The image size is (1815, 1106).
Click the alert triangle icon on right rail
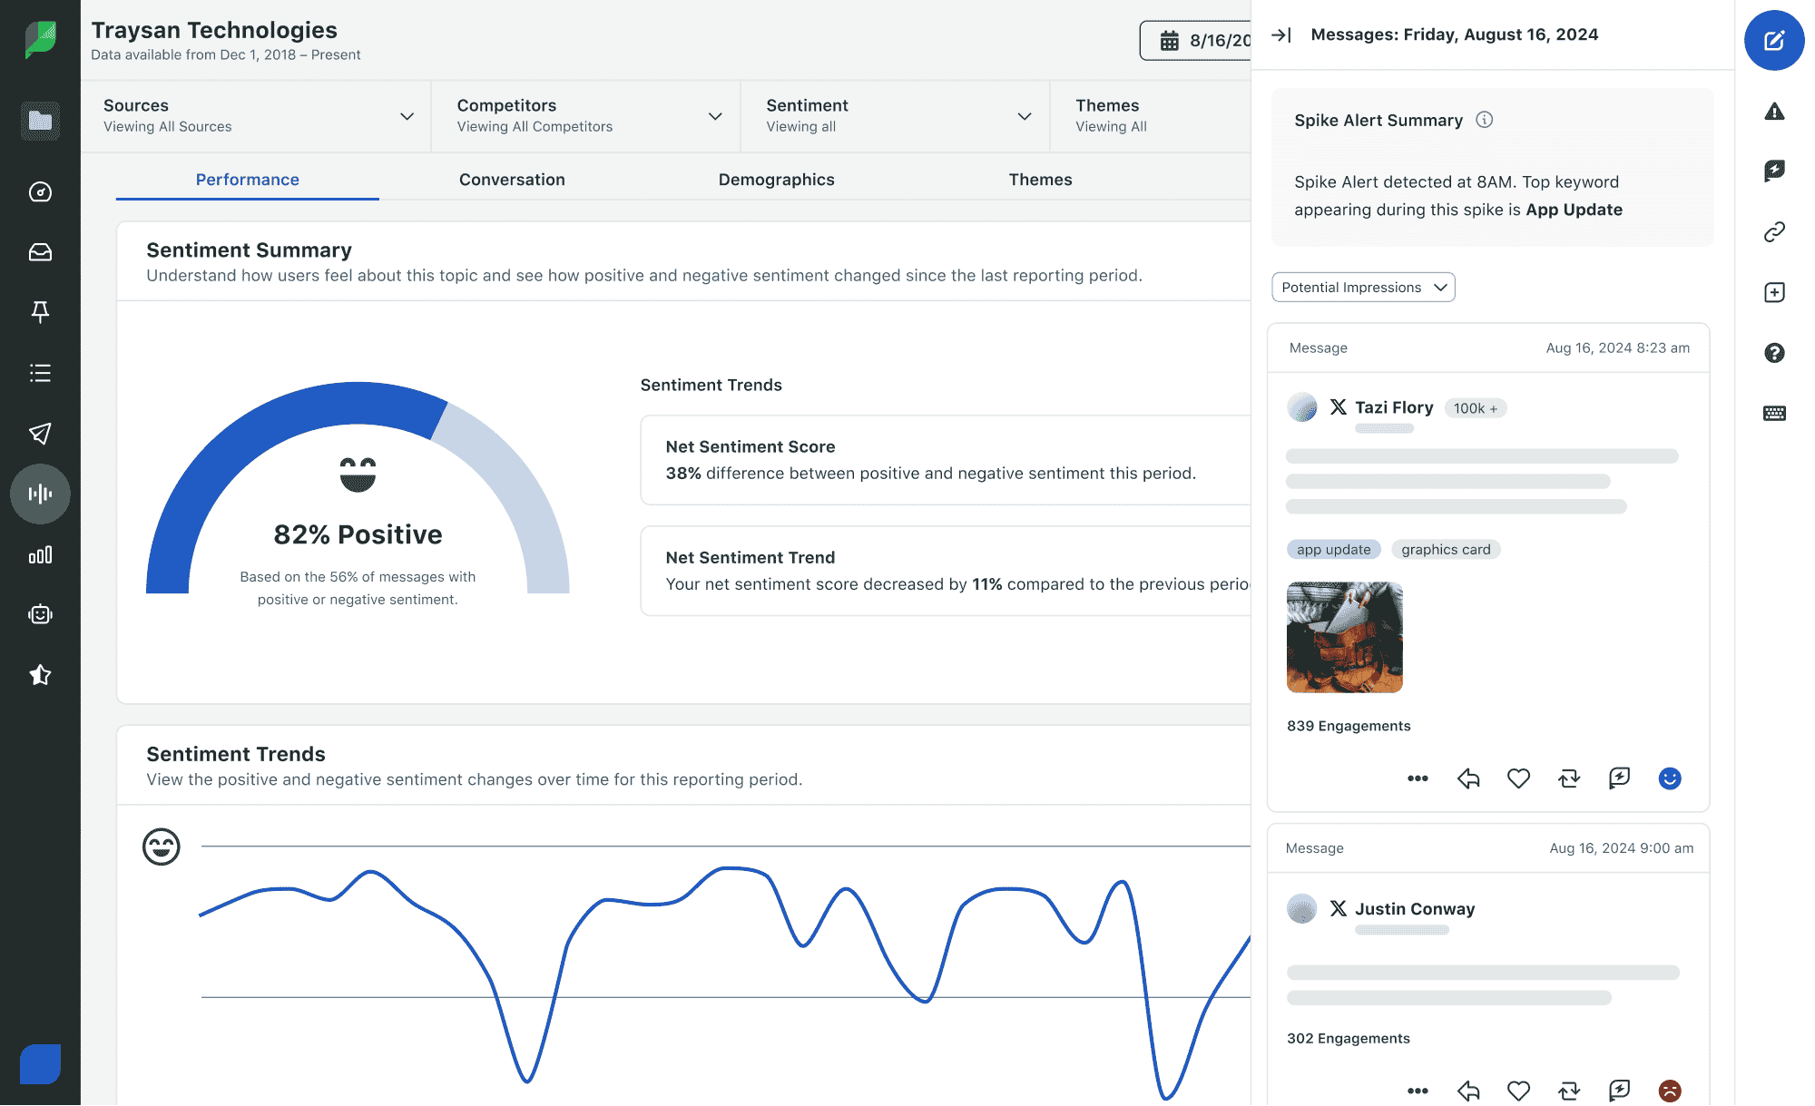(1774, 112)
